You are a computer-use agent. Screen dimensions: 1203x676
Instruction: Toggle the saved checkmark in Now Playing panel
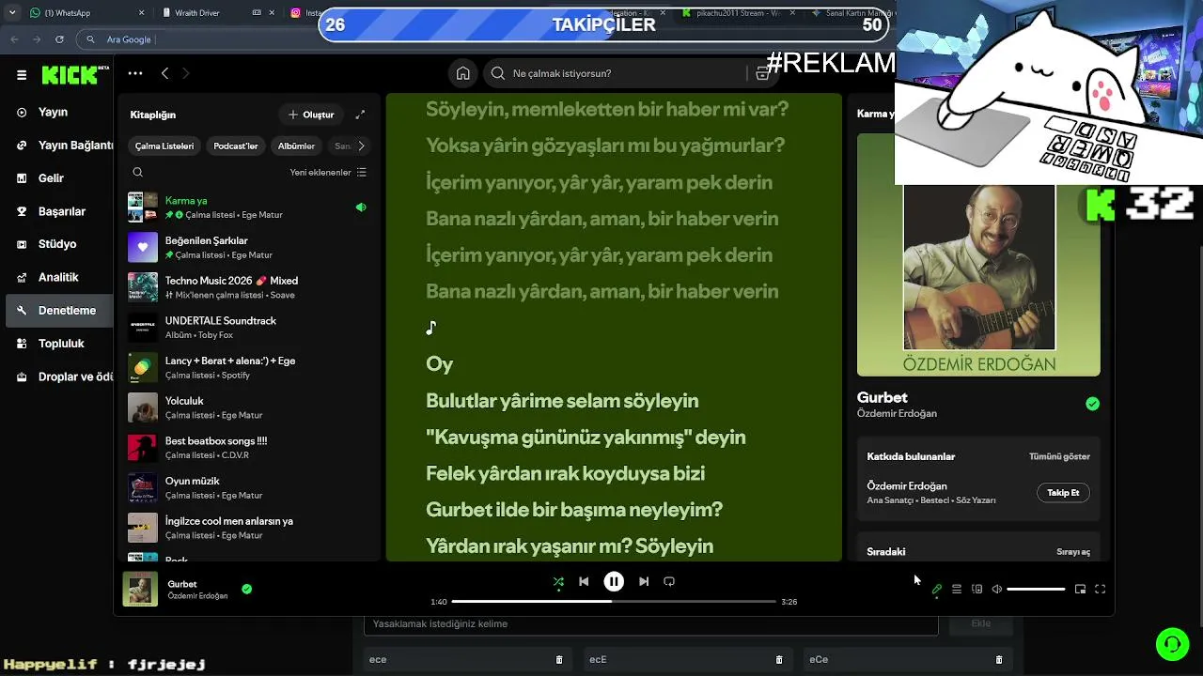pyautogui.click(x=1092, y=404)
